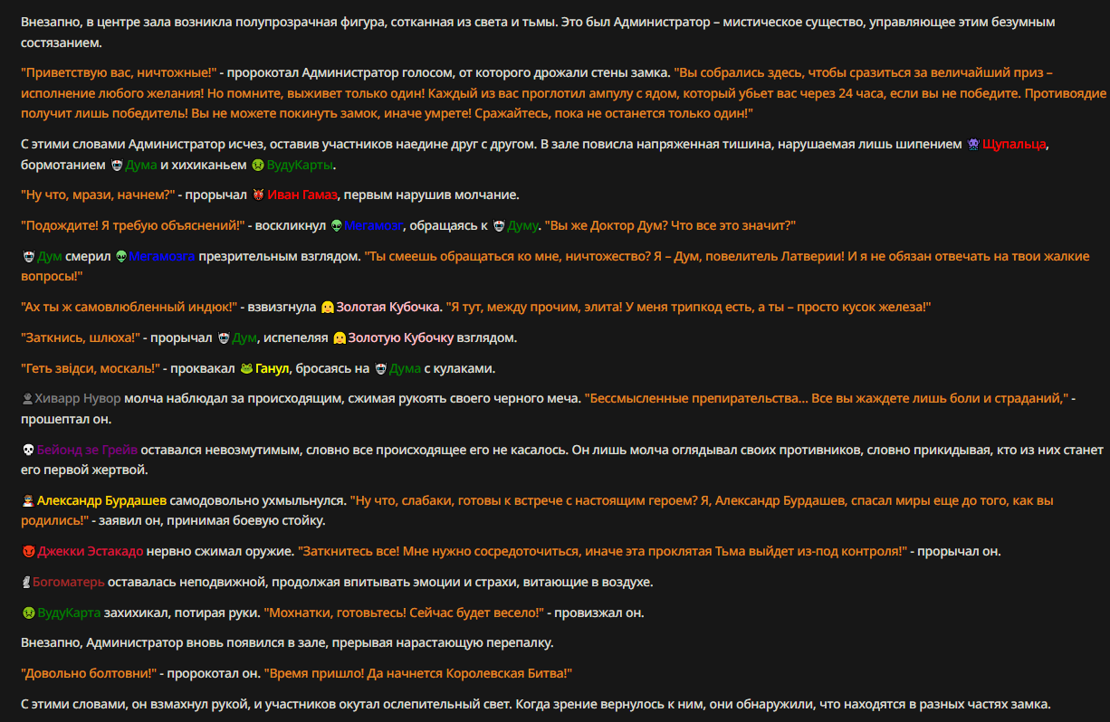Click the green emoji before ВудуКарта
This screenshot has width=1110, height=722.
(27, 613)
